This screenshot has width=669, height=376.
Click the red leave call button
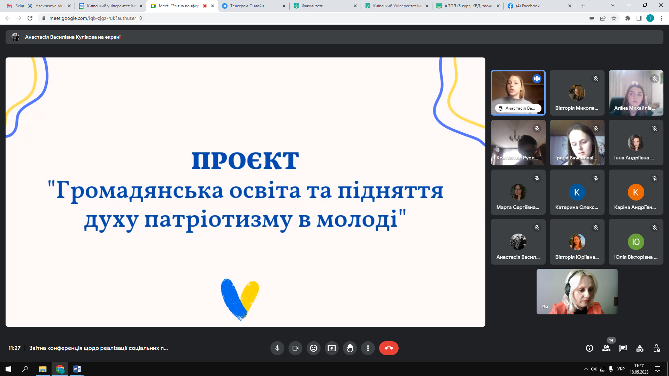389,348
